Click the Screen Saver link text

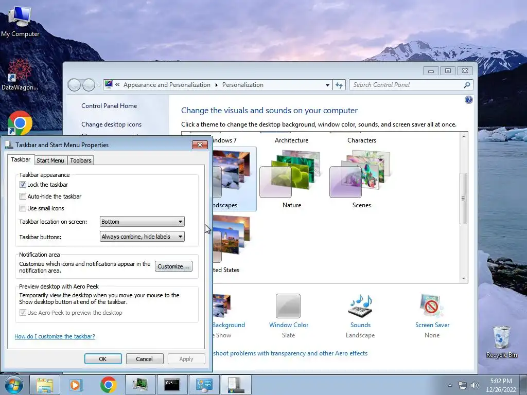432,325
